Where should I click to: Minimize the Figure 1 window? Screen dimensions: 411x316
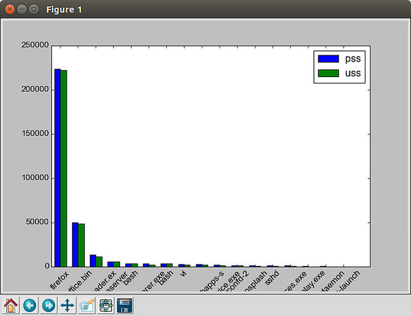click(x=21, y=9)
